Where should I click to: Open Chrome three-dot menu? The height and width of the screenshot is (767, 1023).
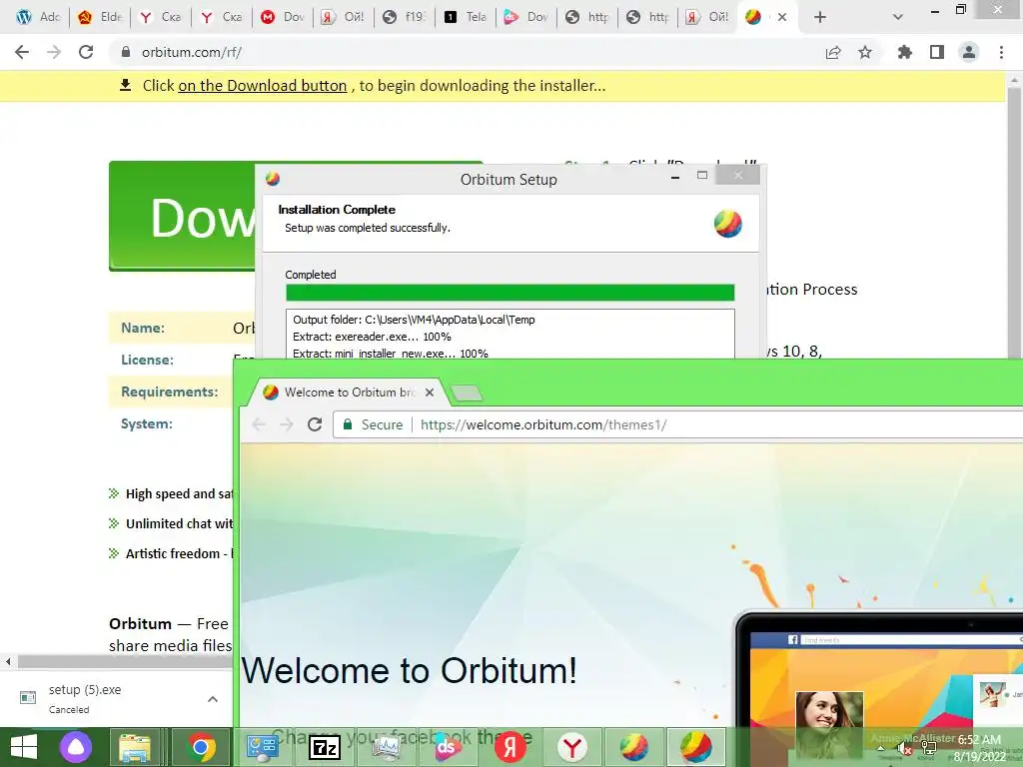(1001, 52)
